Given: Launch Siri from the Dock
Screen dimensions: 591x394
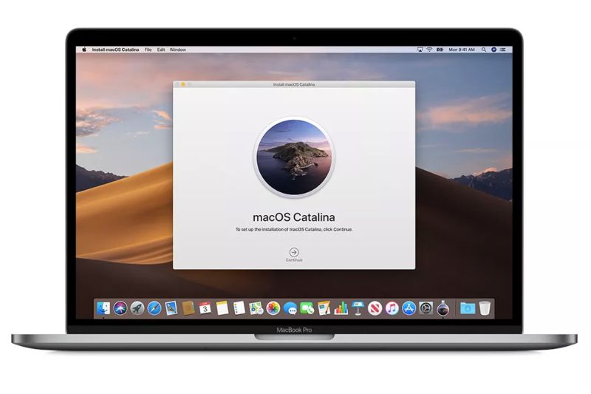Looking at the screenshot, I should click(120, 308).
